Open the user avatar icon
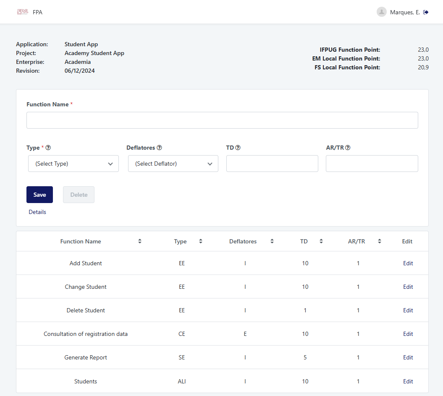This screenshot has width=443, height=396. 381,12
